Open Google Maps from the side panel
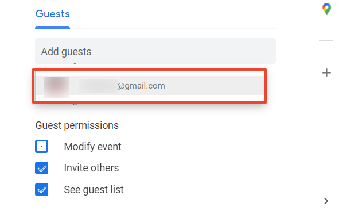 point(326,9)
